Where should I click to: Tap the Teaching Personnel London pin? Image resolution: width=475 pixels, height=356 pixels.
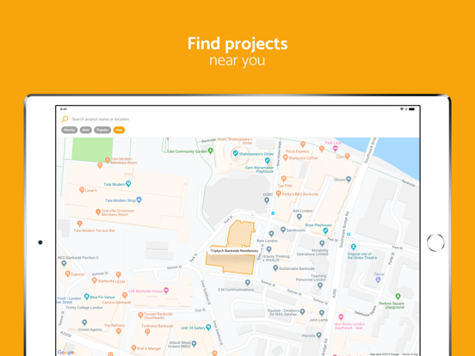coord(320,285)
